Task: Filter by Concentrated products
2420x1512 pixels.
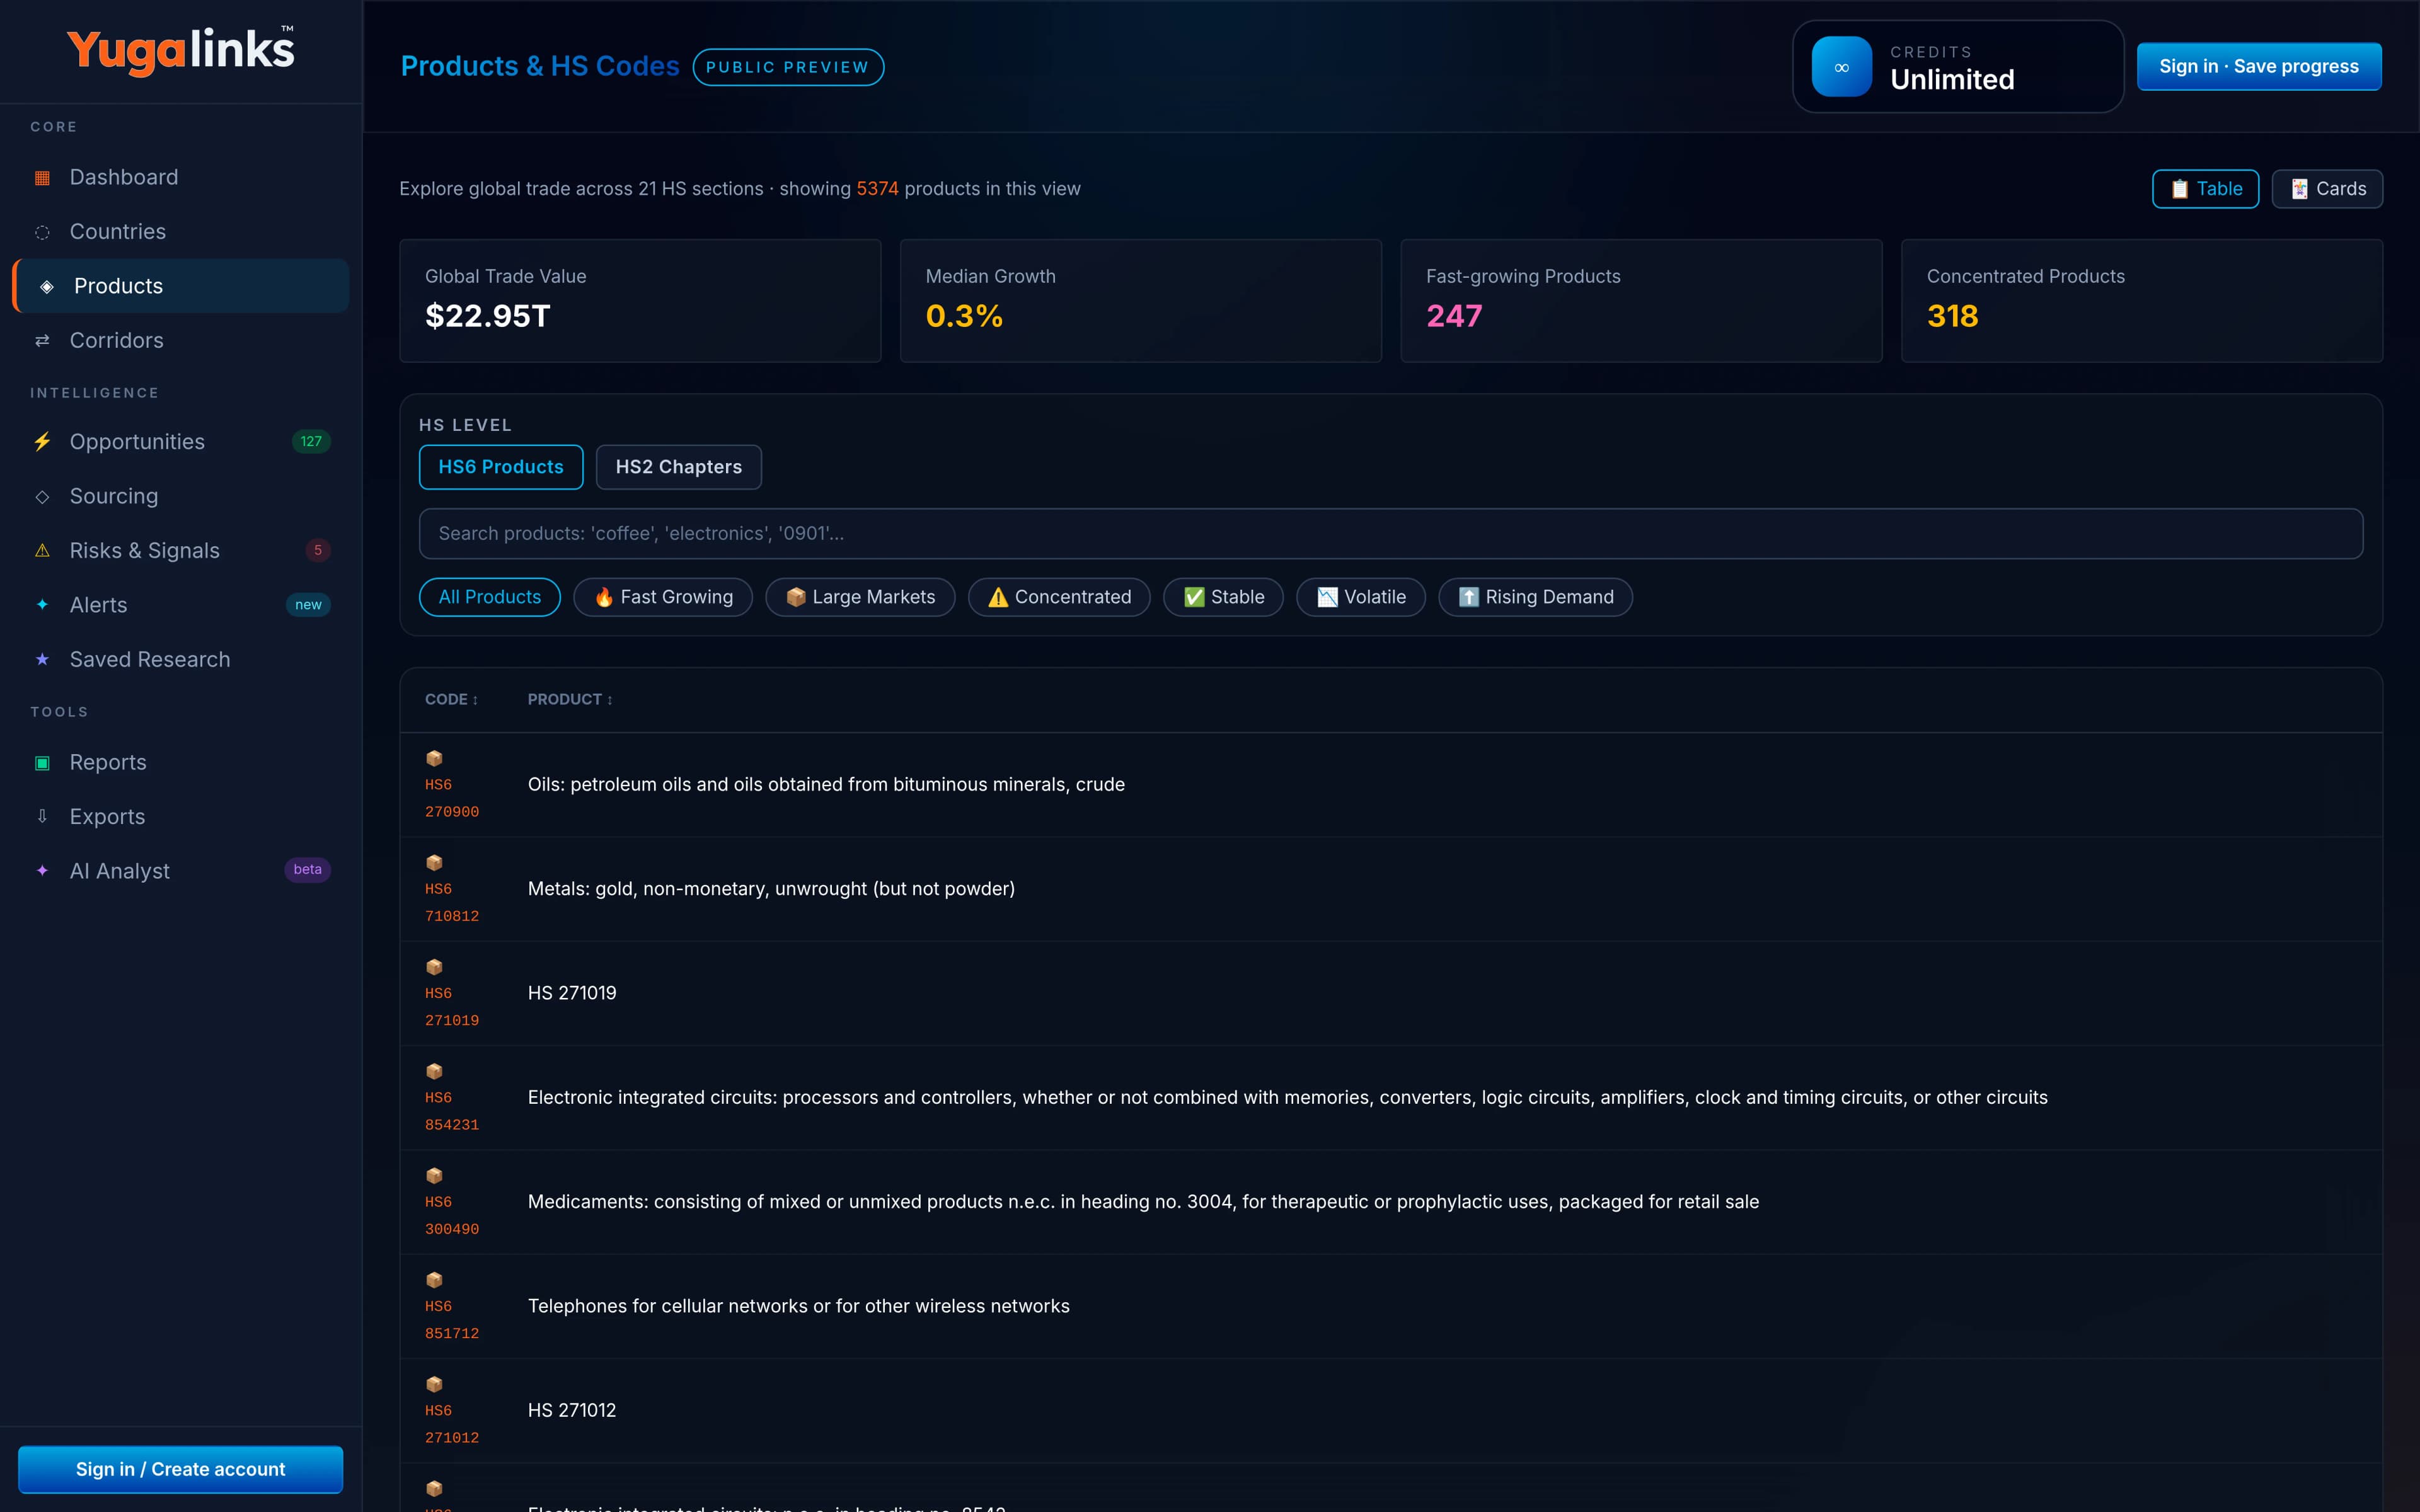Action: point(1059,597)
